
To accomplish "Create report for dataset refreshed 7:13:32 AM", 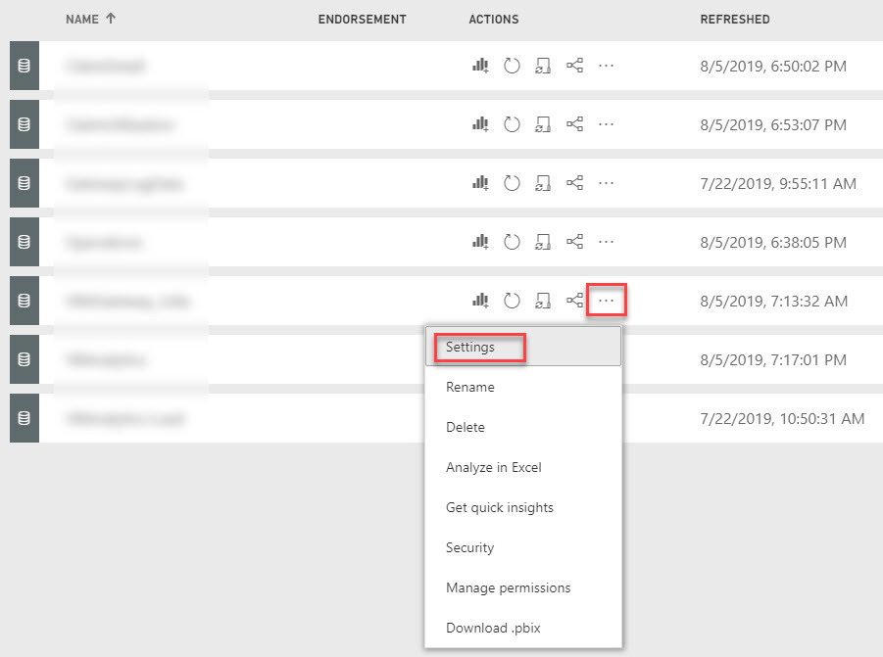I will (480, 301).
